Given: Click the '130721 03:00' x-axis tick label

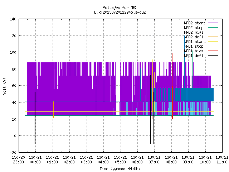Looking at the screenshot, I should point(86,160).
